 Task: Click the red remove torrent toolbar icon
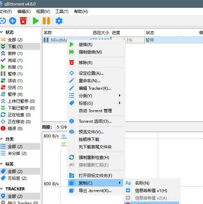[23, 21]
